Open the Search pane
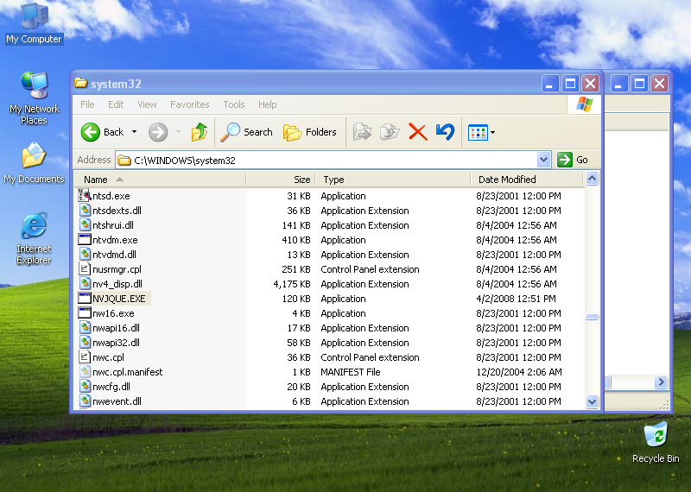 [247, 132]
